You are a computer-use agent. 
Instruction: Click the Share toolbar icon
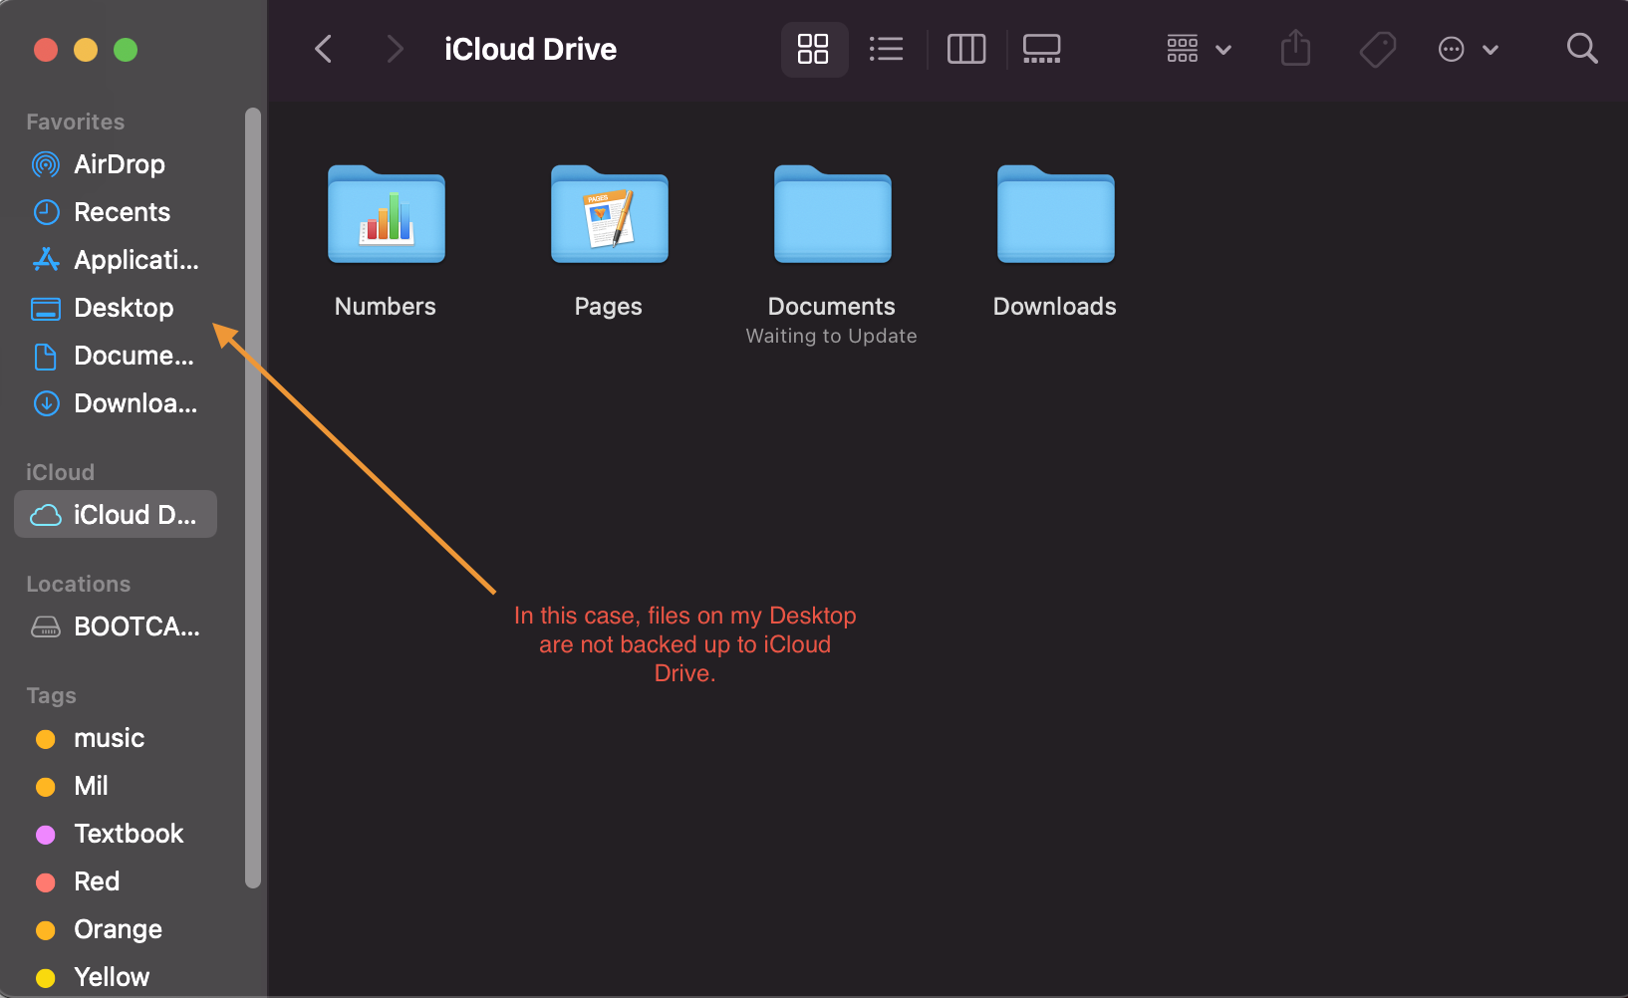click(x=1295, y=48)
